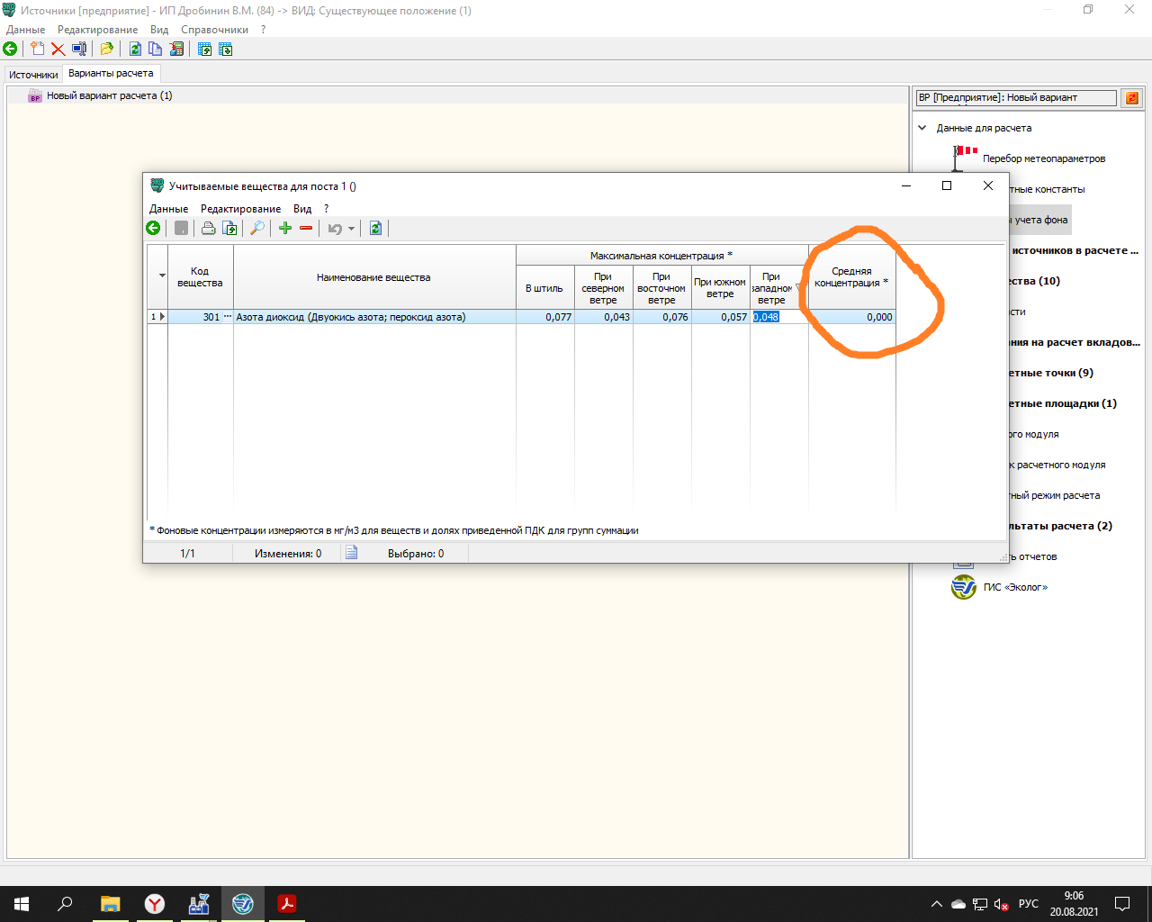Open the Редактирование menu in dialog
Viewport: 1152px width, 922px height.
(x=240, y=209)
